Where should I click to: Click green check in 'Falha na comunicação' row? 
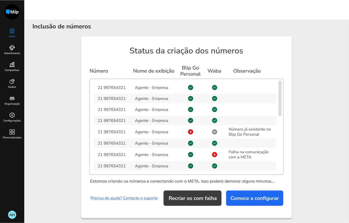click(190, 155)
